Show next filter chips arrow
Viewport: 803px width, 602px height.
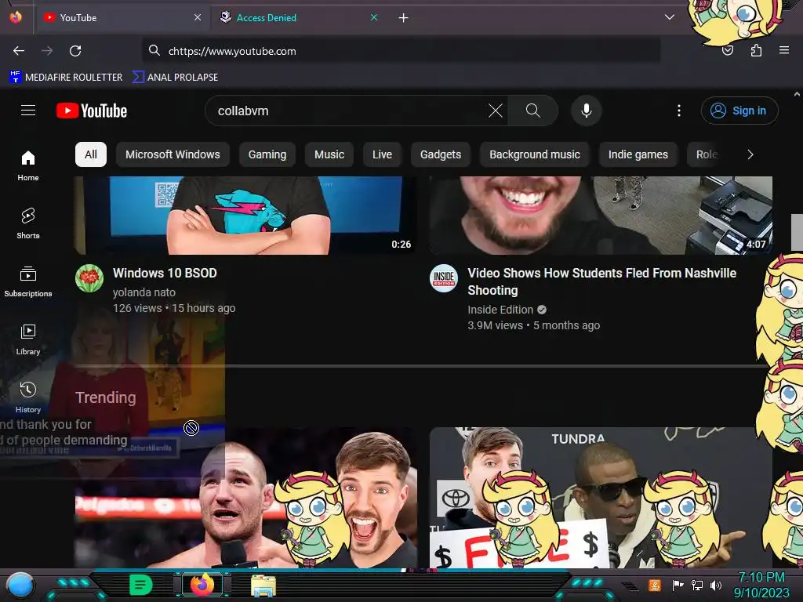point(750,154)
